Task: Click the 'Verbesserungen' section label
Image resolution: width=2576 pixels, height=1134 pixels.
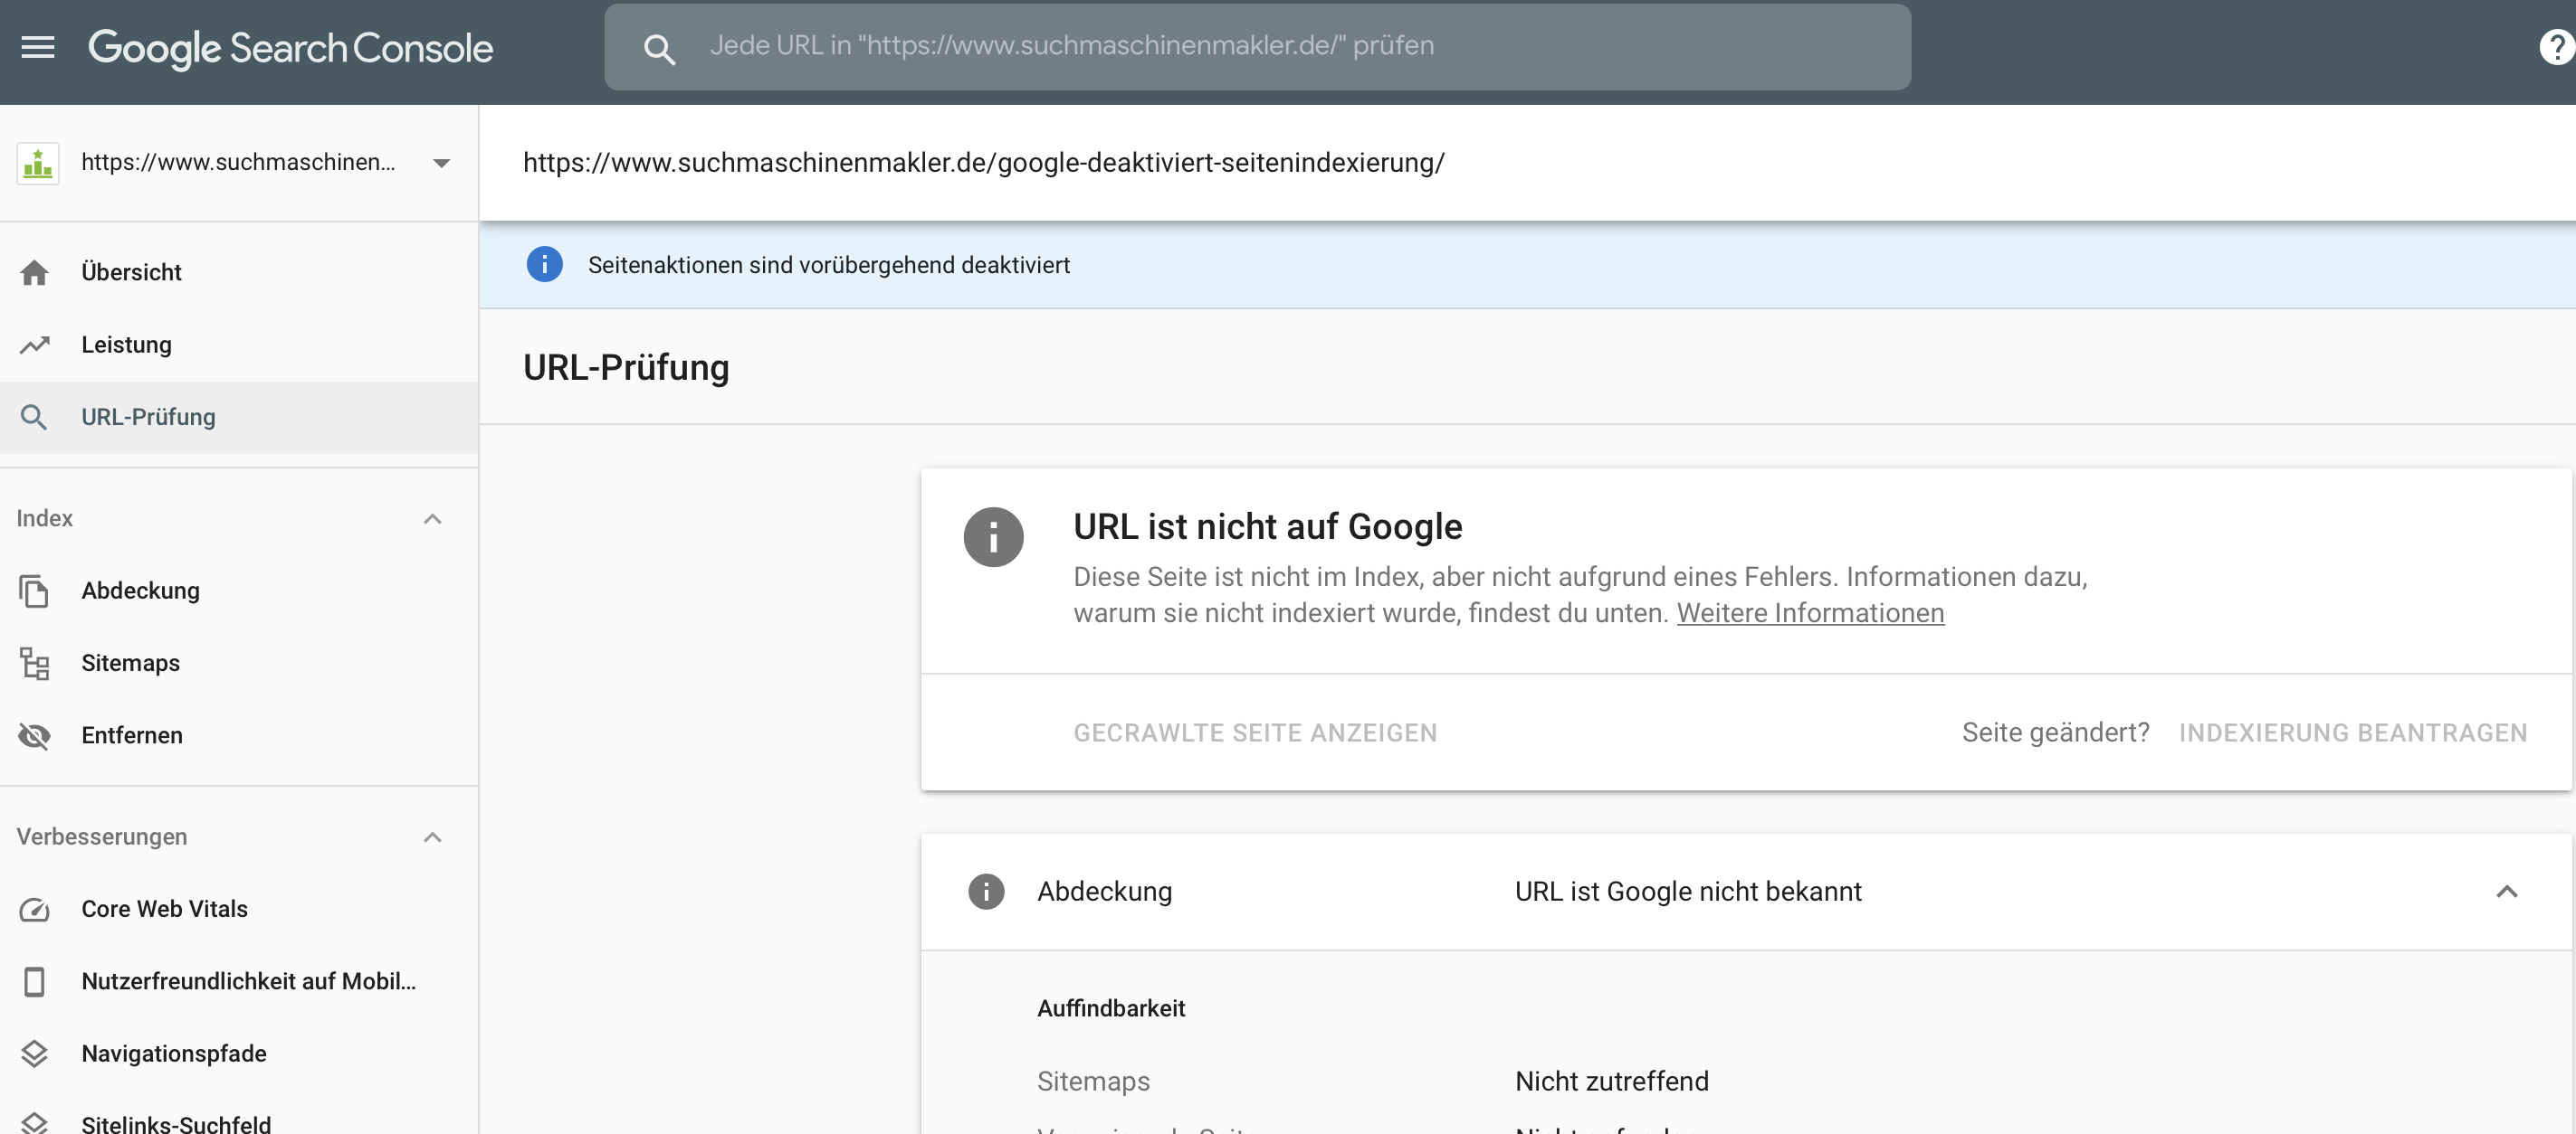Action: coord(102,837)
